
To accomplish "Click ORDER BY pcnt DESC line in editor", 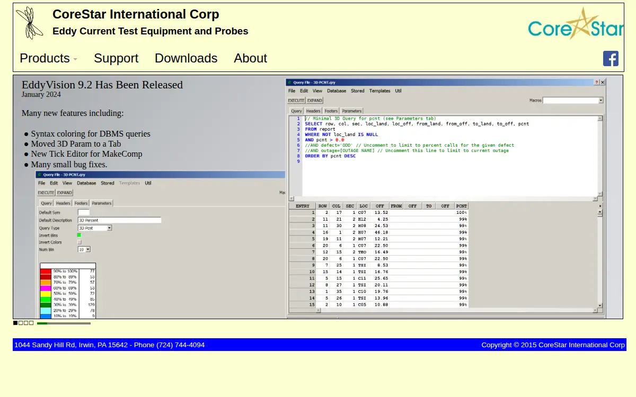I will pyautogui.click(x=330, y=156).
